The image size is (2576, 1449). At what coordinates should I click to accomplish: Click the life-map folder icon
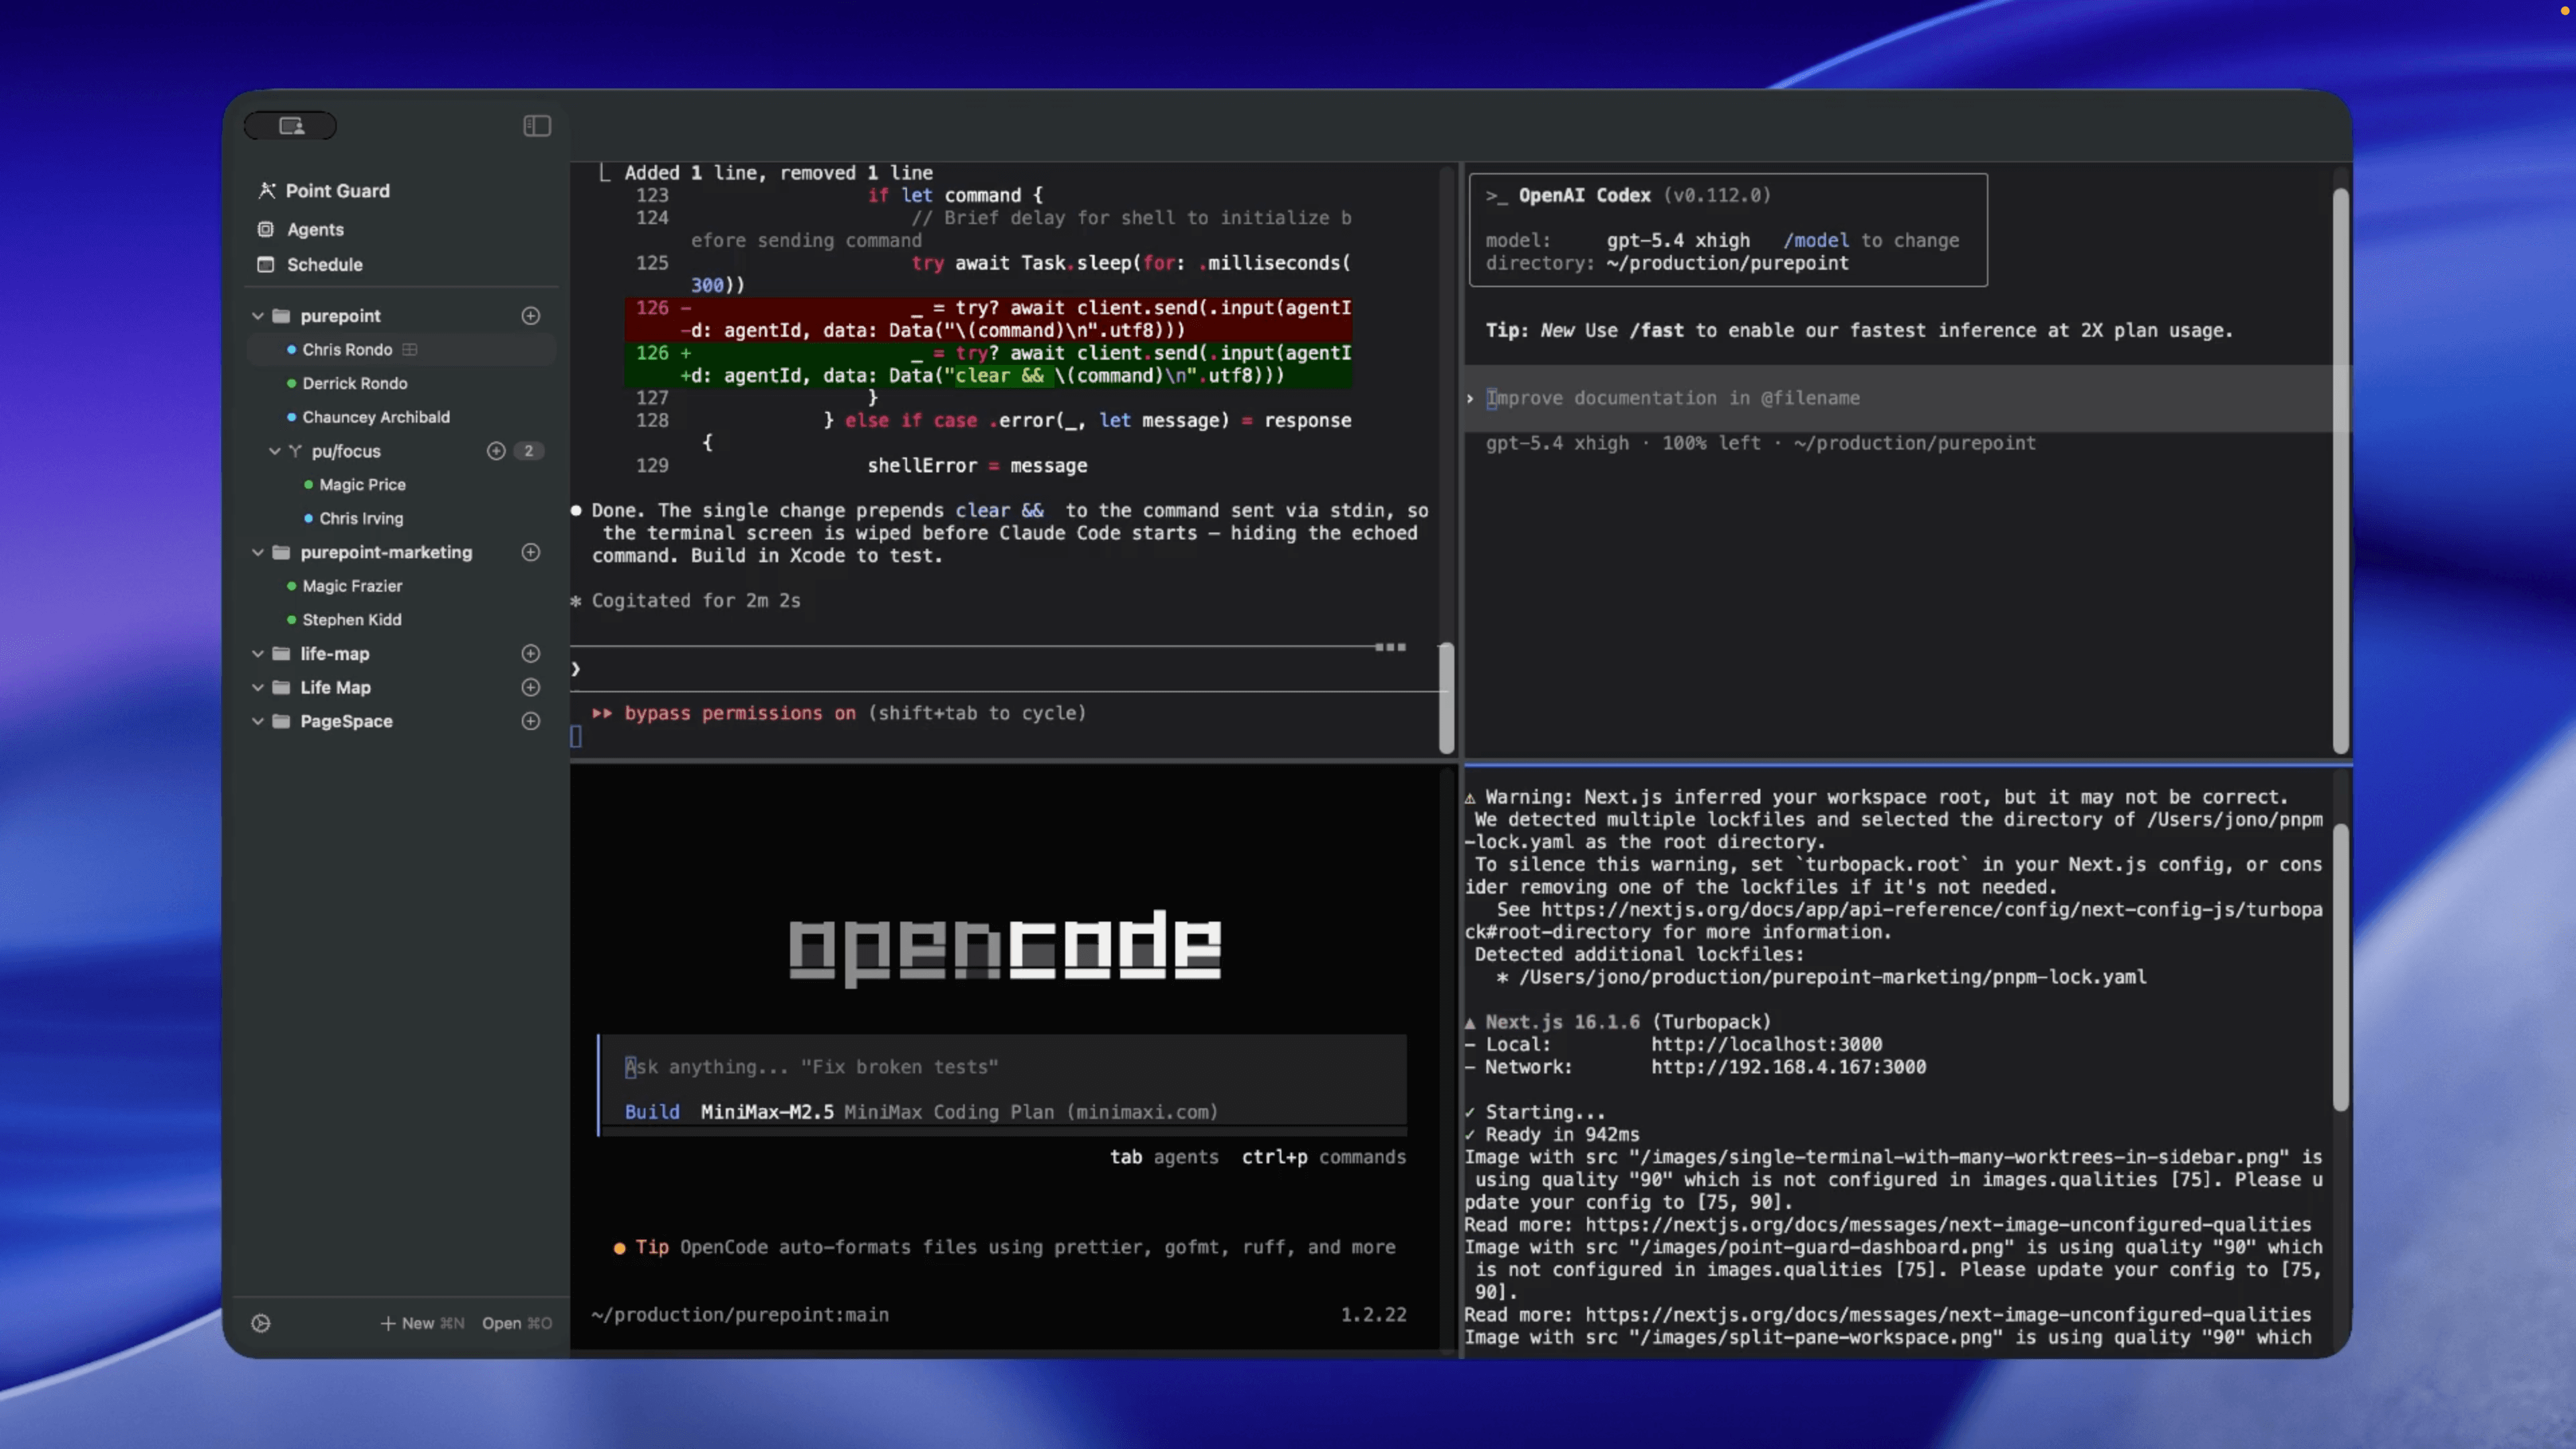(281, 653)
